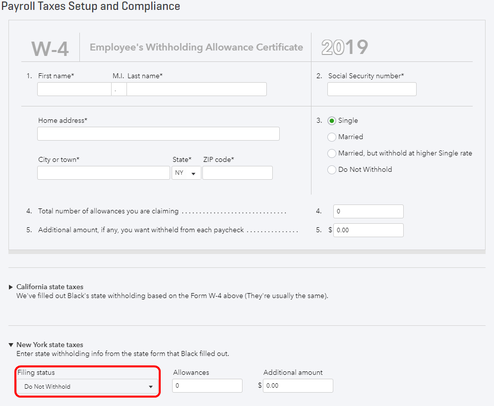494x406 pixels.
Task: Click the Social Security number field
Action: pyautogui.click(x=371, y=89)
